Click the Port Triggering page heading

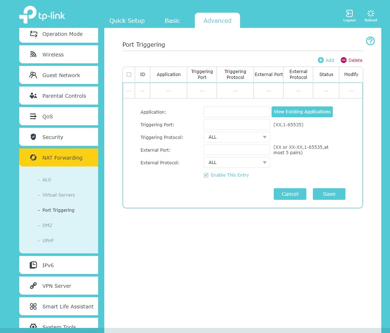tap(143, 45)
